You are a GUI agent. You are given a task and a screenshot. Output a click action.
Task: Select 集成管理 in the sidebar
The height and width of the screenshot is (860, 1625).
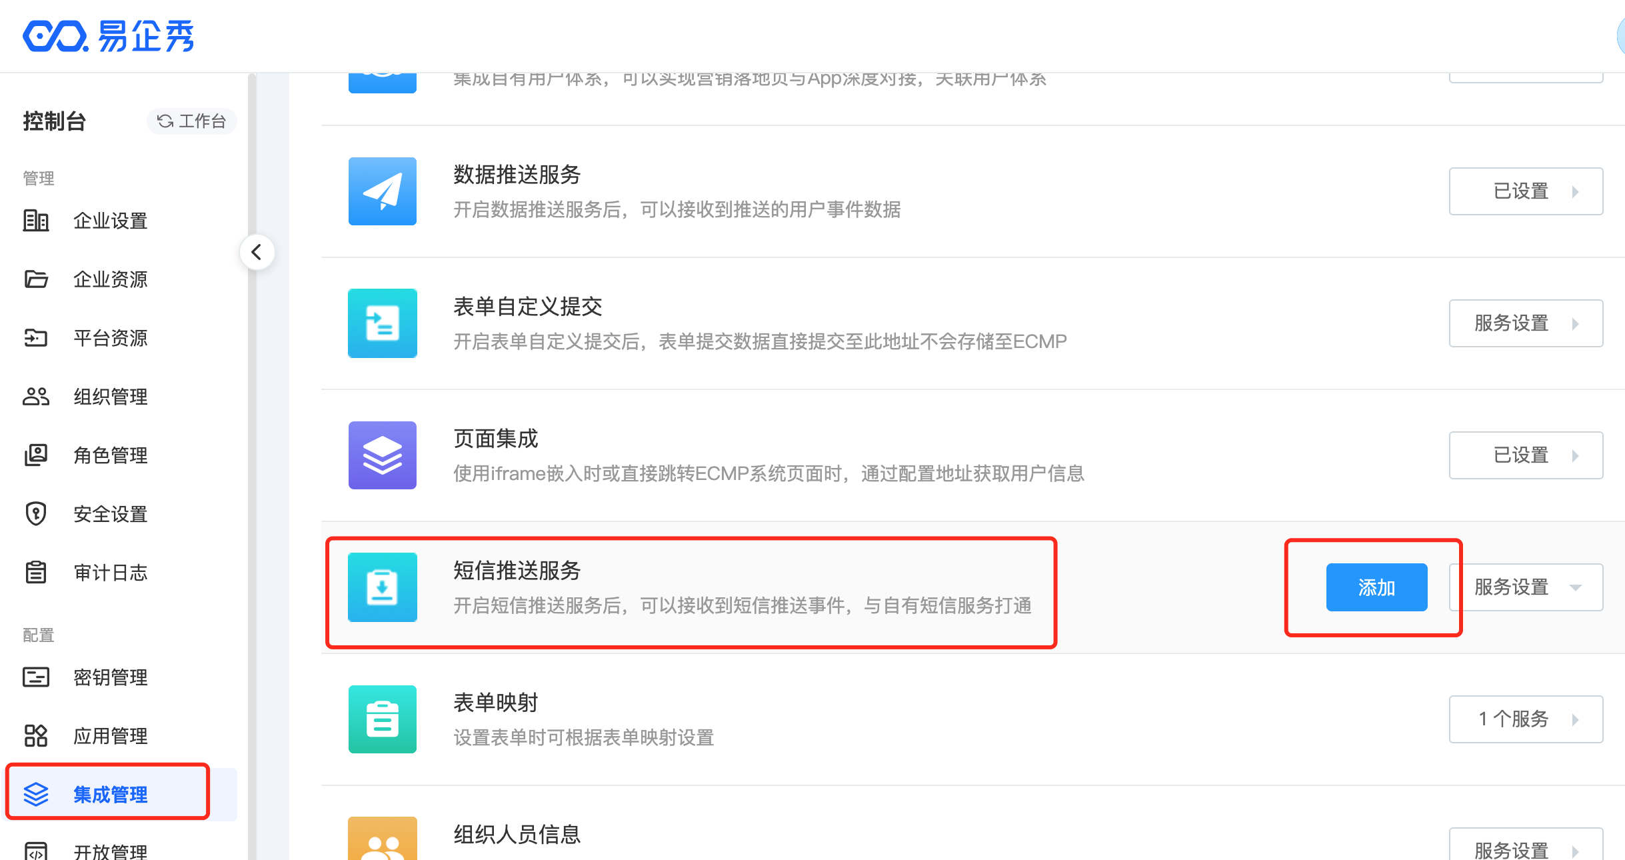point(110,795)
